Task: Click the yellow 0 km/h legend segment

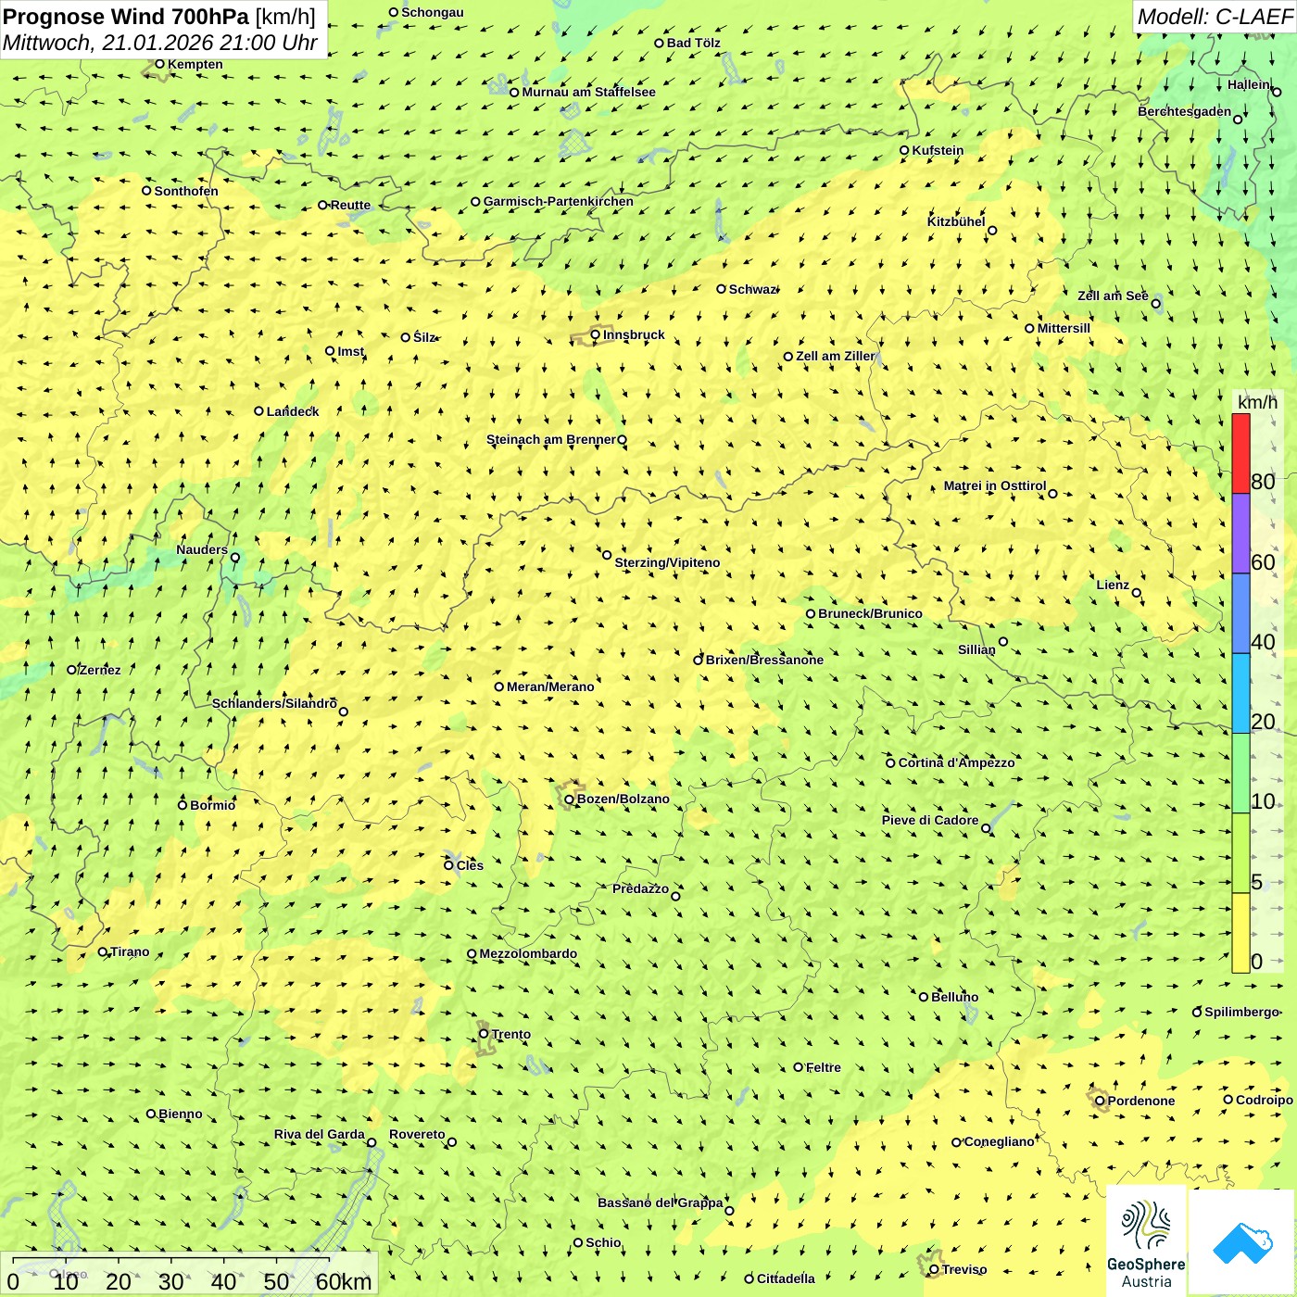Action: [1240, 933]
